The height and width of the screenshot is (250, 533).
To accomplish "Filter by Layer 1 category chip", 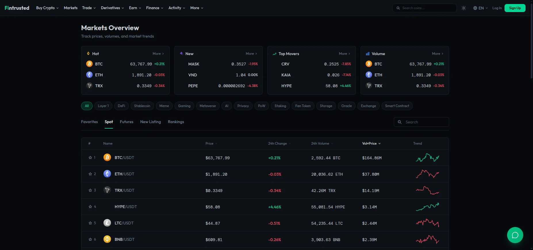I will pyautogui.click(x=103, y=106).
